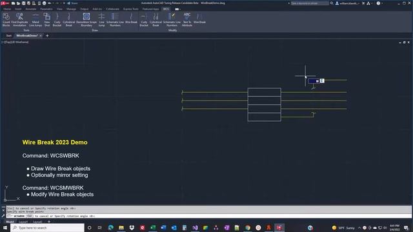Choose Cylindrical Break in Draw panel
This screenshot has width=413, height=232.
pos(69,20)
